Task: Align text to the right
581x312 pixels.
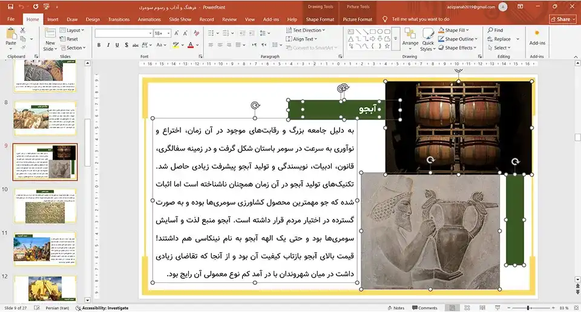Action: [229, 45]
